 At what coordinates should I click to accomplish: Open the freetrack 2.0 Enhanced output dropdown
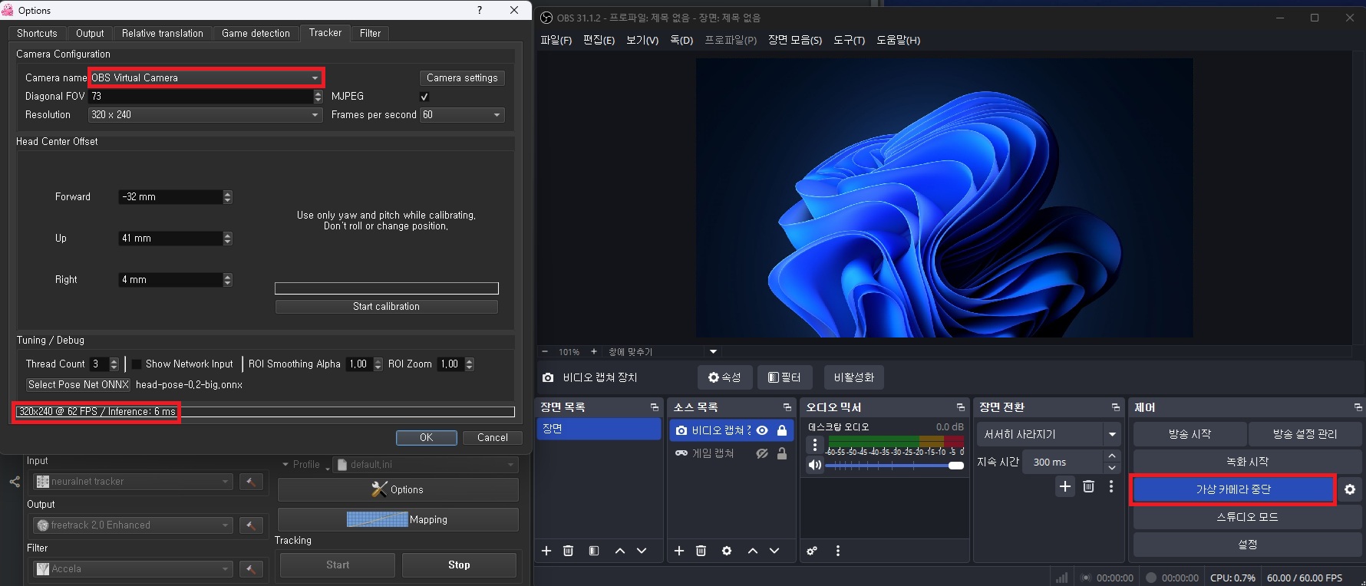[x=133, y=525]
